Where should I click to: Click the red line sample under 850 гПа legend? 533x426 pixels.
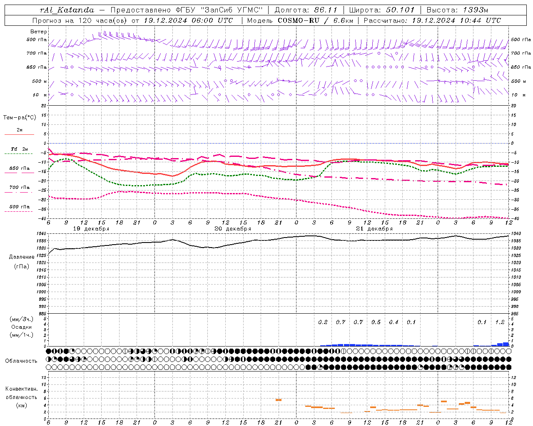point(19,173)
